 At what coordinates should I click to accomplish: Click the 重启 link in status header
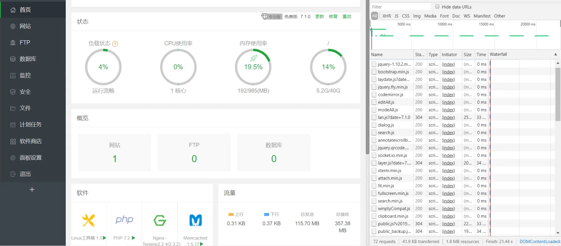347,16
